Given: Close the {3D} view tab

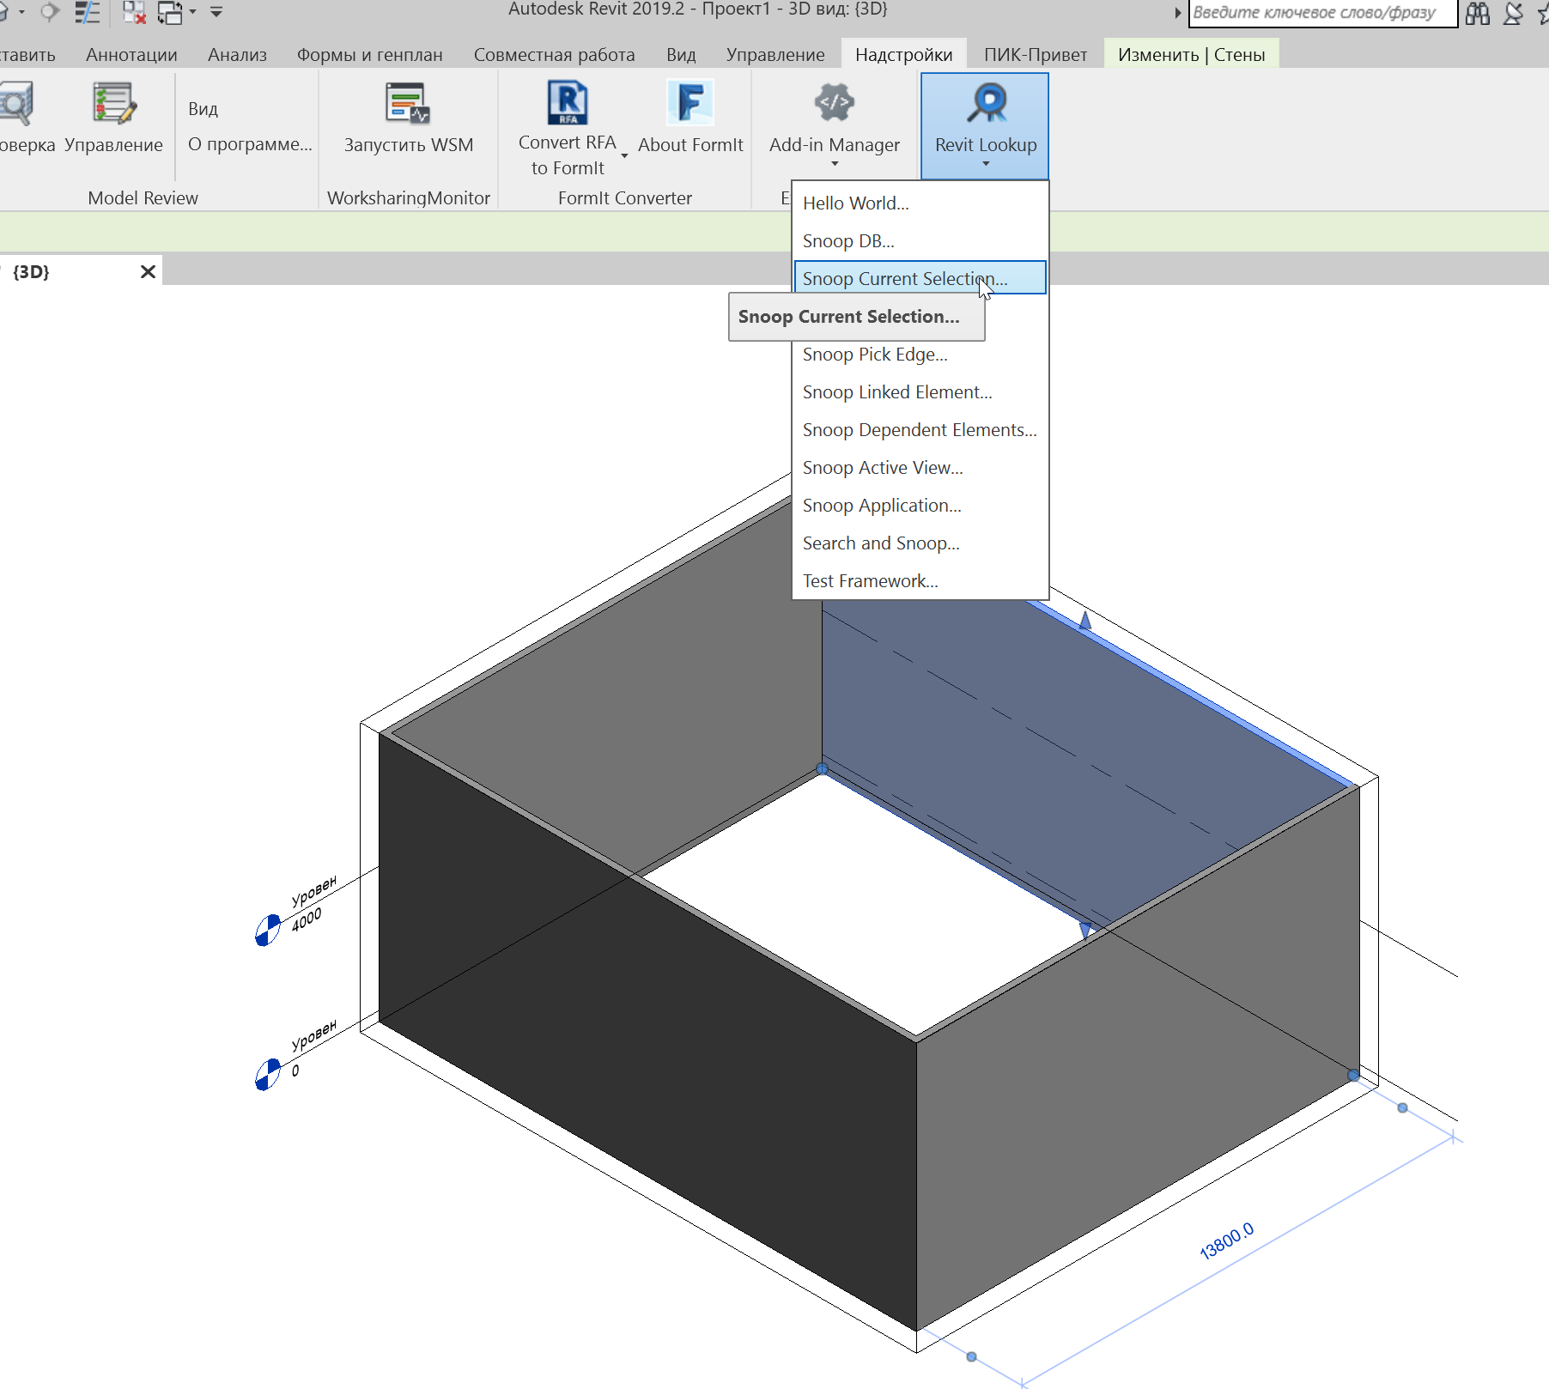Looking at the screenshot, I should point(148,272).
